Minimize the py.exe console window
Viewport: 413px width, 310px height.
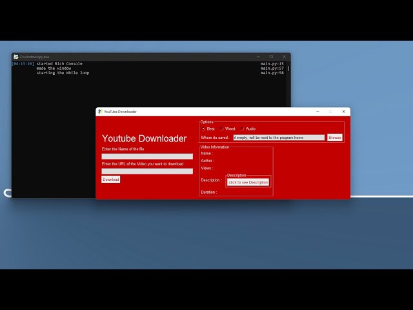click(x=258, y=57)
